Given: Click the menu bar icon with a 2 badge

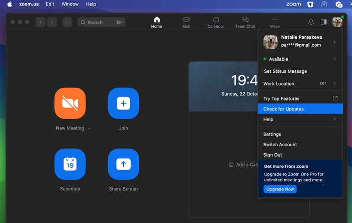Looking at the screenshot, I should [339, 4].
